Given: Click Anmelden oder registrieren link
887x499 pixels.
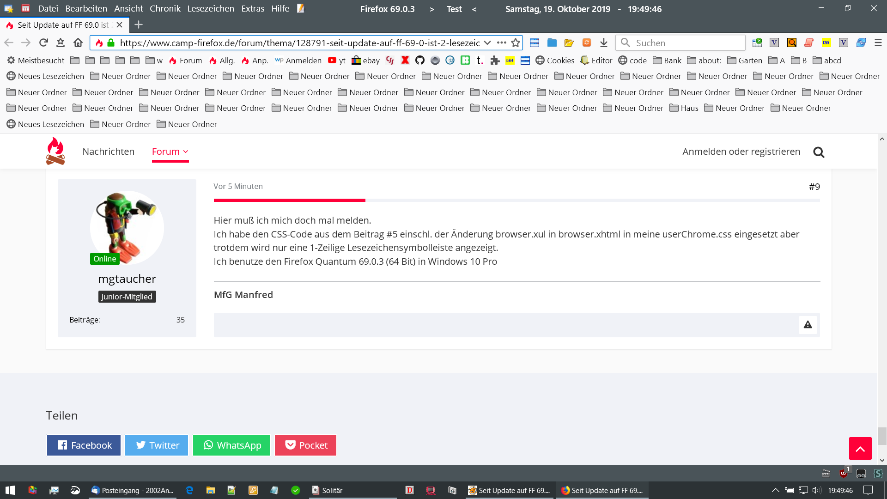Looking at the screenshot, I should point(741,152).
